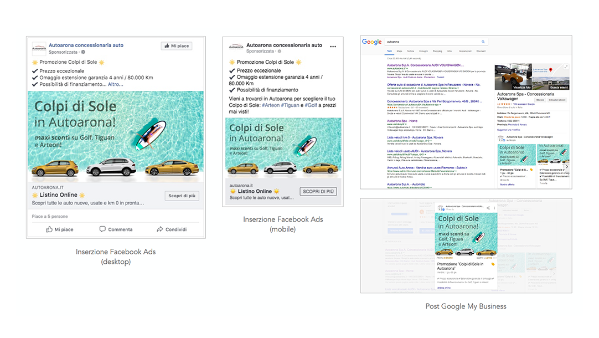Advance posts carousel with right chevron arrow
The height and width of the screenshot is (338, 599).
click(x=567, y=167)
